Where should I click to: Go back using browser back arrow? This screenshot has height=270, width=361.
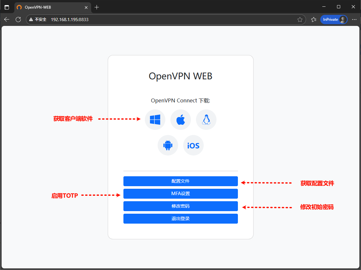[x=7, y=20]
